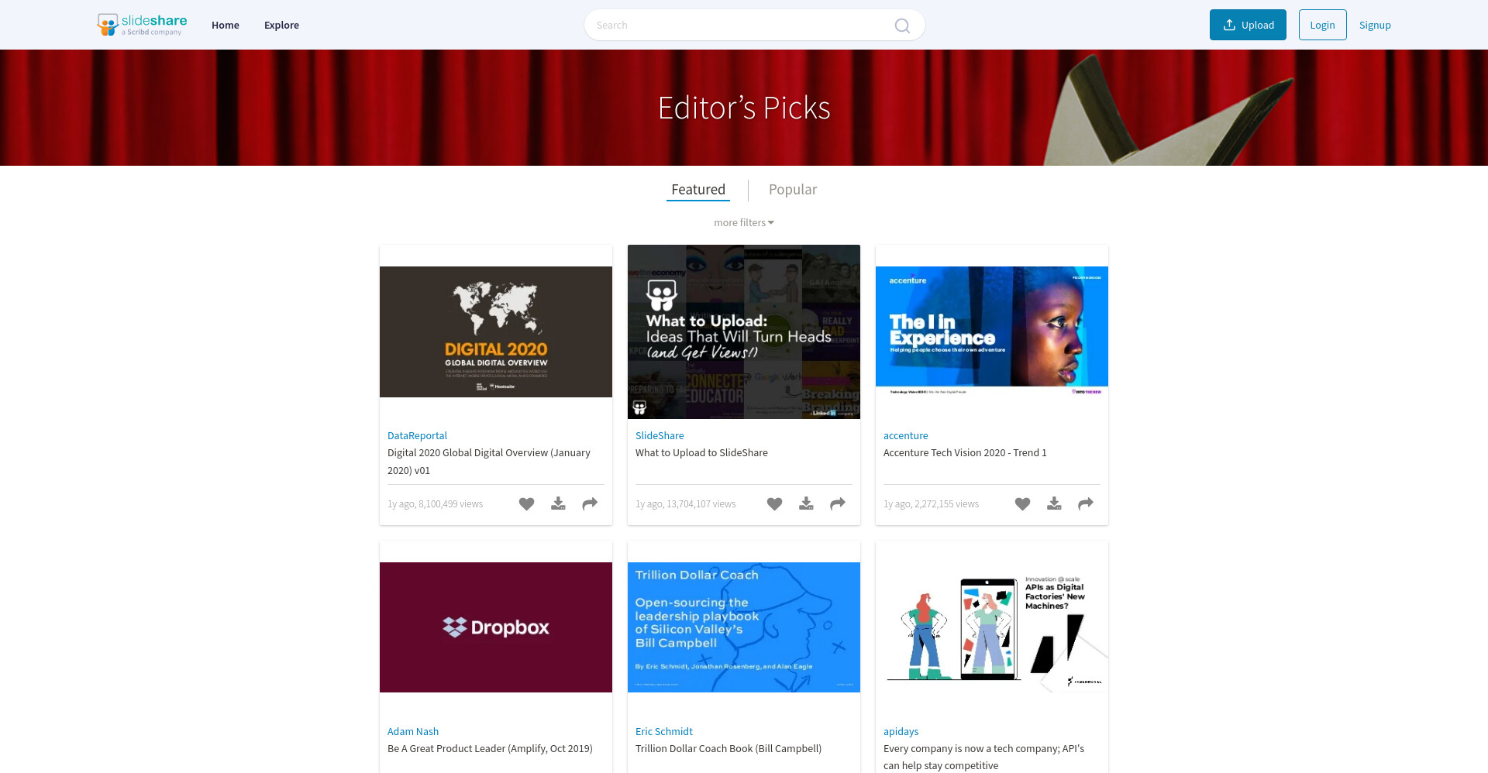
Task: Open the apidays author link
Action: coord(901,731)
